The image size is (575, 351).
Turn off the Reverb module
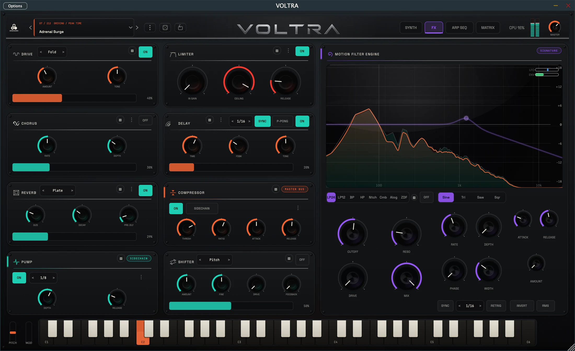145,191
